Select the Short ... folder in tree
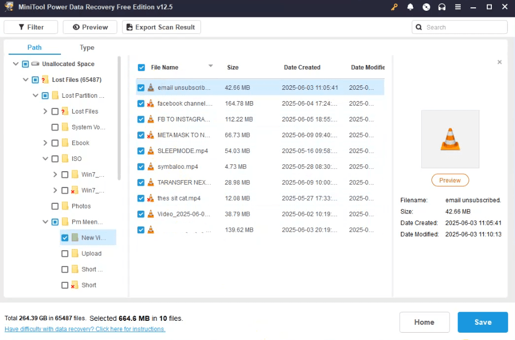515x340 pixels. [92, 269]
